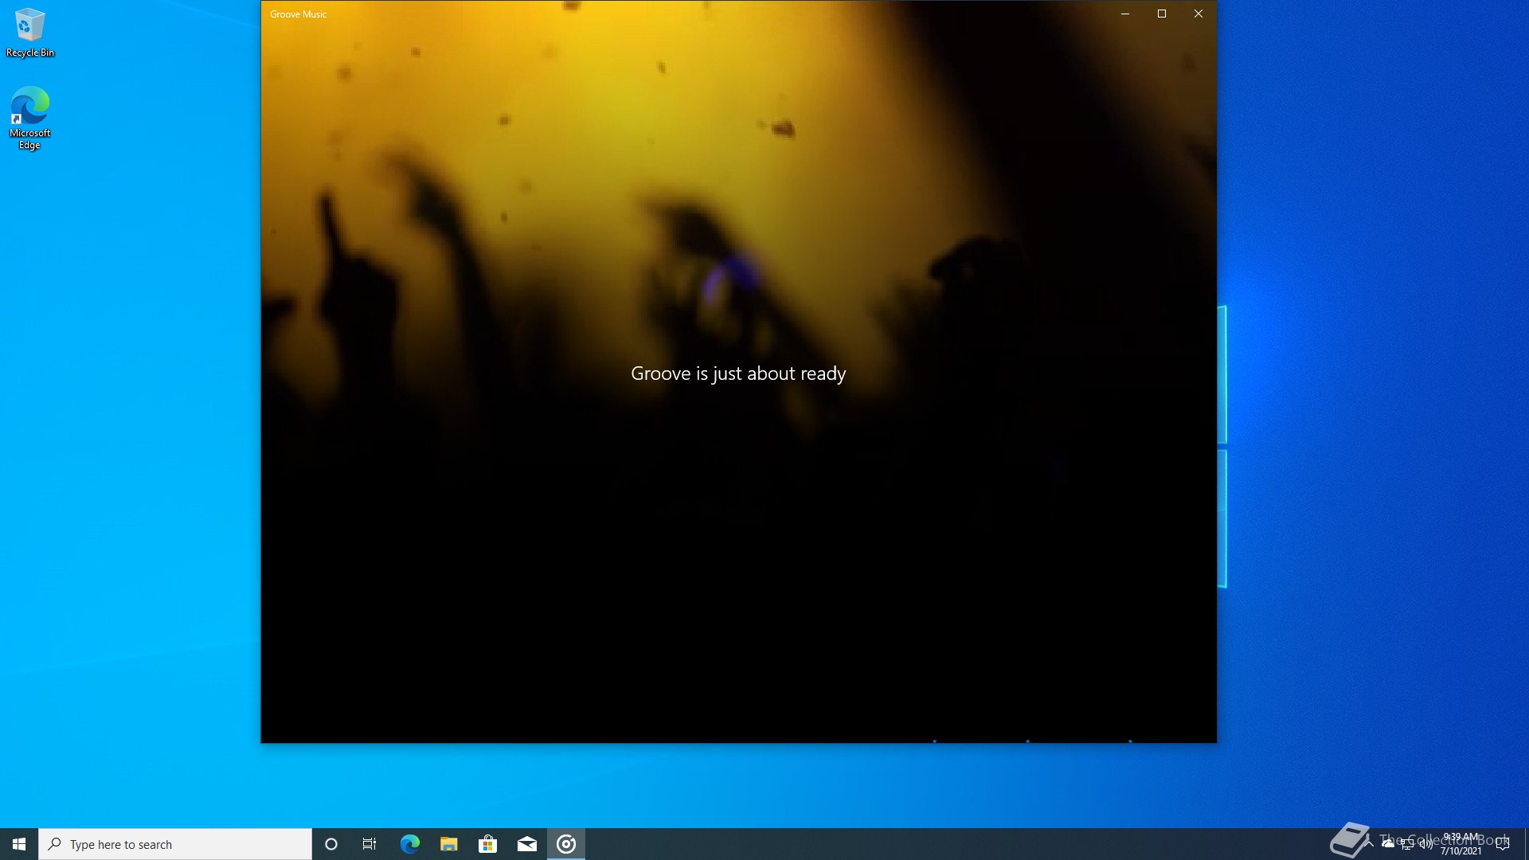Open Cortana from the taskbar

click(x=331, y=844)
